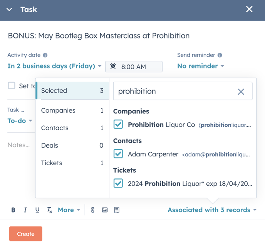This screenshot has height=246, width=265.
Task: Click the Activity date info icon
Action: point(45,55)
